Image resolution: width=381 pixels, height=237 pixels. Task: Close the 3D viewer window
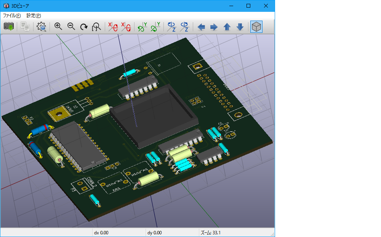pyautogui.click(x=266, y=6)
